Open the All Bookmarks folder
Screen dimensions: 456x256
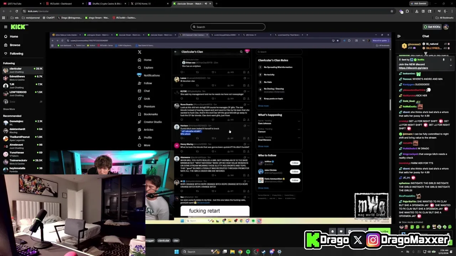pyautogui.click(x=444, y=17)
